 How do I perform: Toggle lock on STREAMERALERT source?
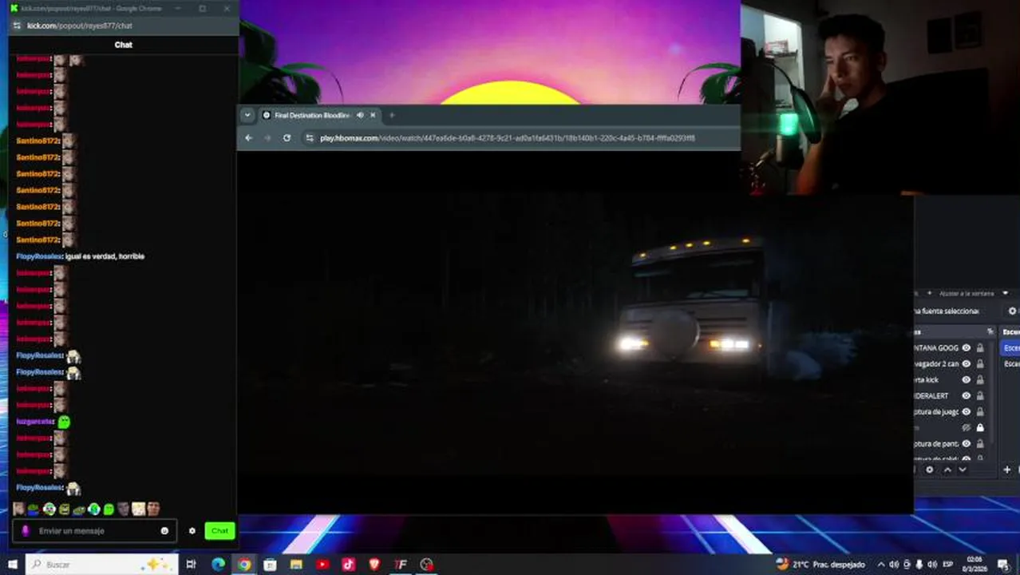980,396
